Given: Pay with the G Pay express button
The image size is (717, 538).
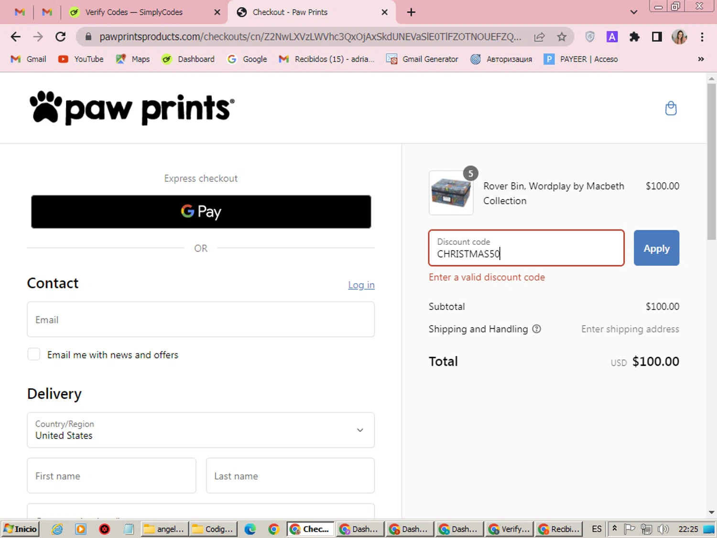Looking at the screenshot, I should 201,211.
